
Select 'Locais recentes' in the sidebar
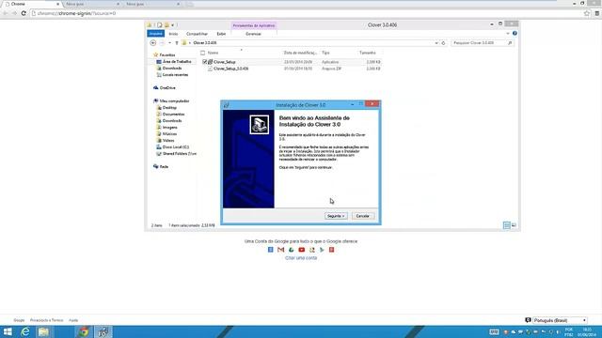[175, 75]
